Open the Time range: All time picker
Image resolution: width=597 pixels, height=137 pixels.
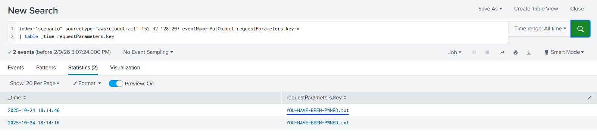540,29
